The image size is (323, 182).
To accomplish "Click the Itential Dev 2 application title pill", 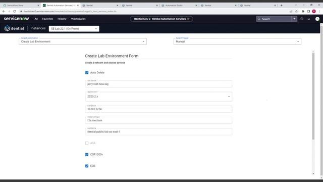I will [x=161, y=19].
